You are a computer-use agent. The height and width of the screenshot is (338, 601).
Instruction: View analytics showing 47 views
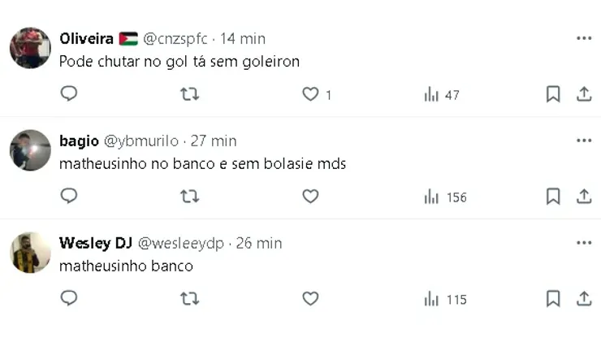pos(442,95)
